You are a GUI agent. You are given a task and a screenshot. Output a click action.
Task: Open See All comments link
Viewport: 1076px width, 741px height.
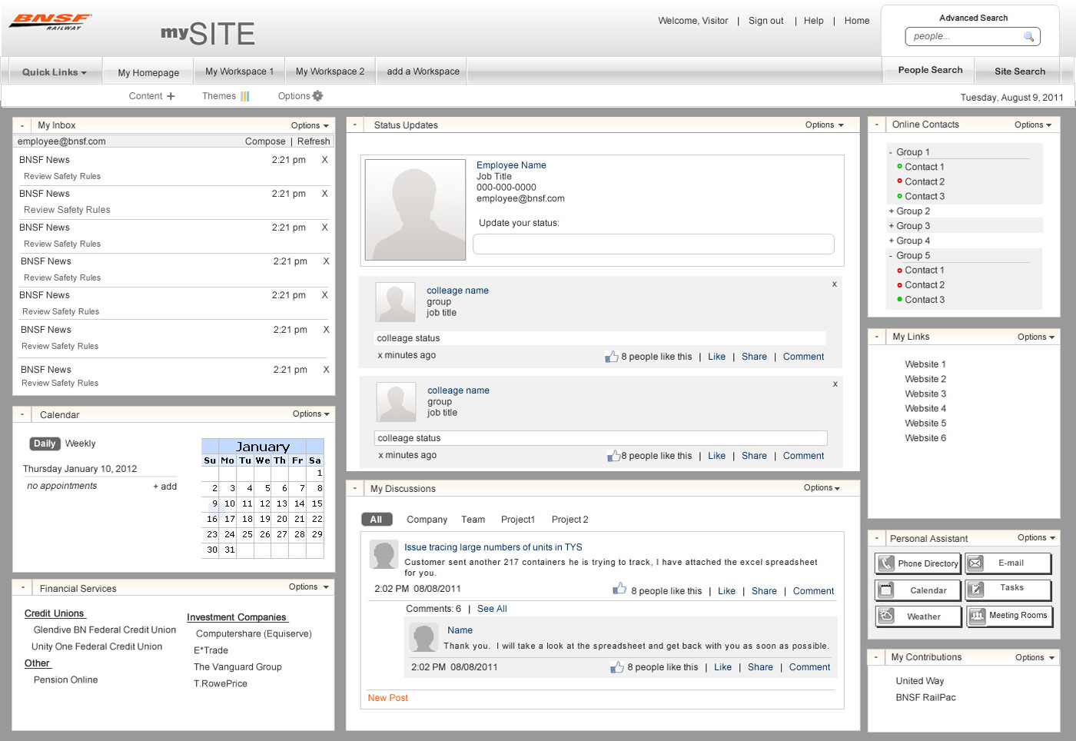coord(492,609)
